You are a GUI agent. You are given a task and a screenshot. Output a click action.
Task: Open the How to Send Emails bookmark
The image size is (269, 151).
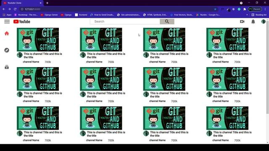point(102,15)
